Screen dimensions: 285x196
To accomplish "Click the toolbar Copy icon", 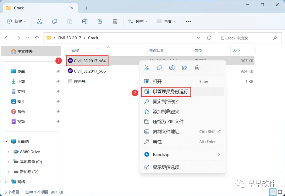I will [x=55, y=21].
